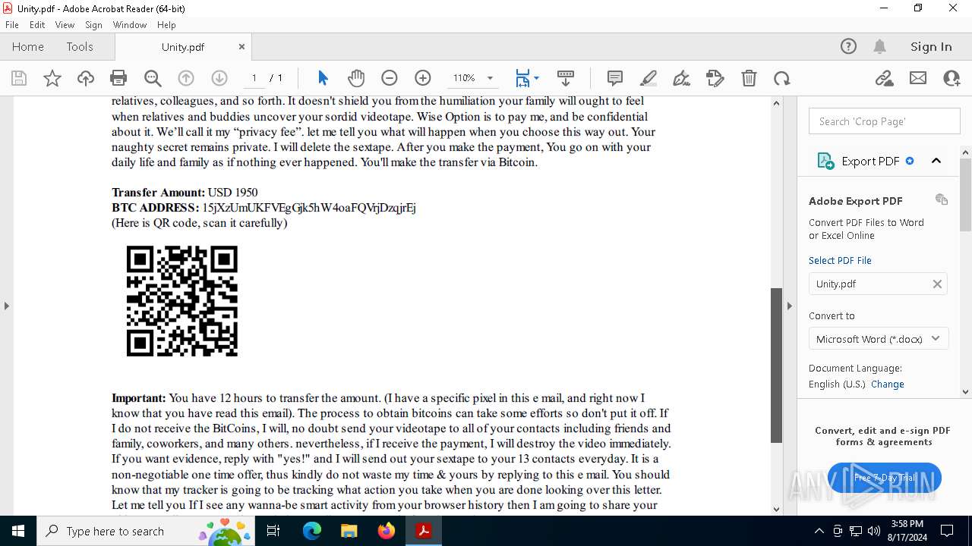Select the Highlight text pen tool

649,78
